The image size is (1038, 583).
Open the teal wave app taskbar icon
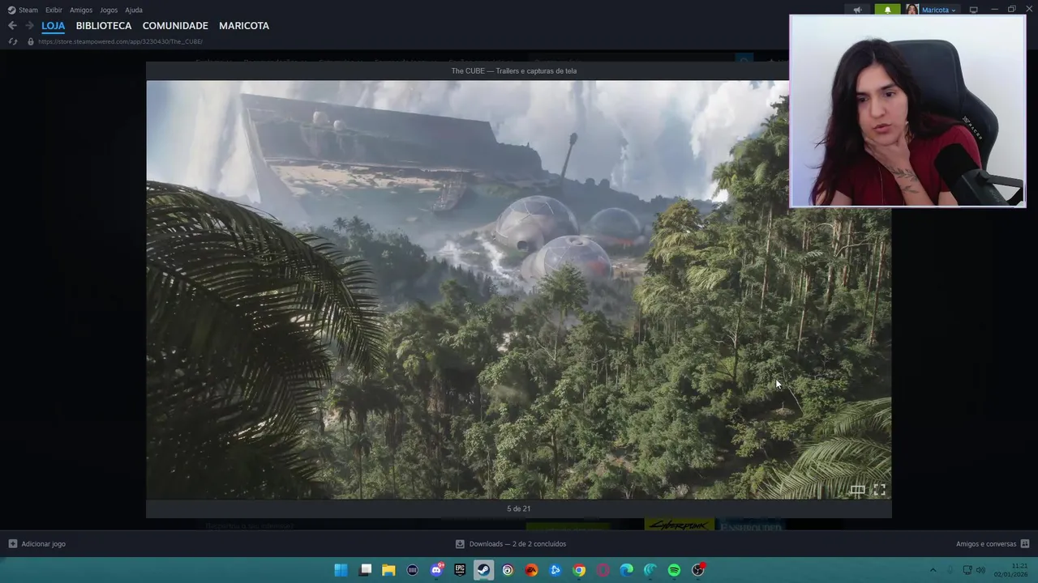(x=650, y=570)
